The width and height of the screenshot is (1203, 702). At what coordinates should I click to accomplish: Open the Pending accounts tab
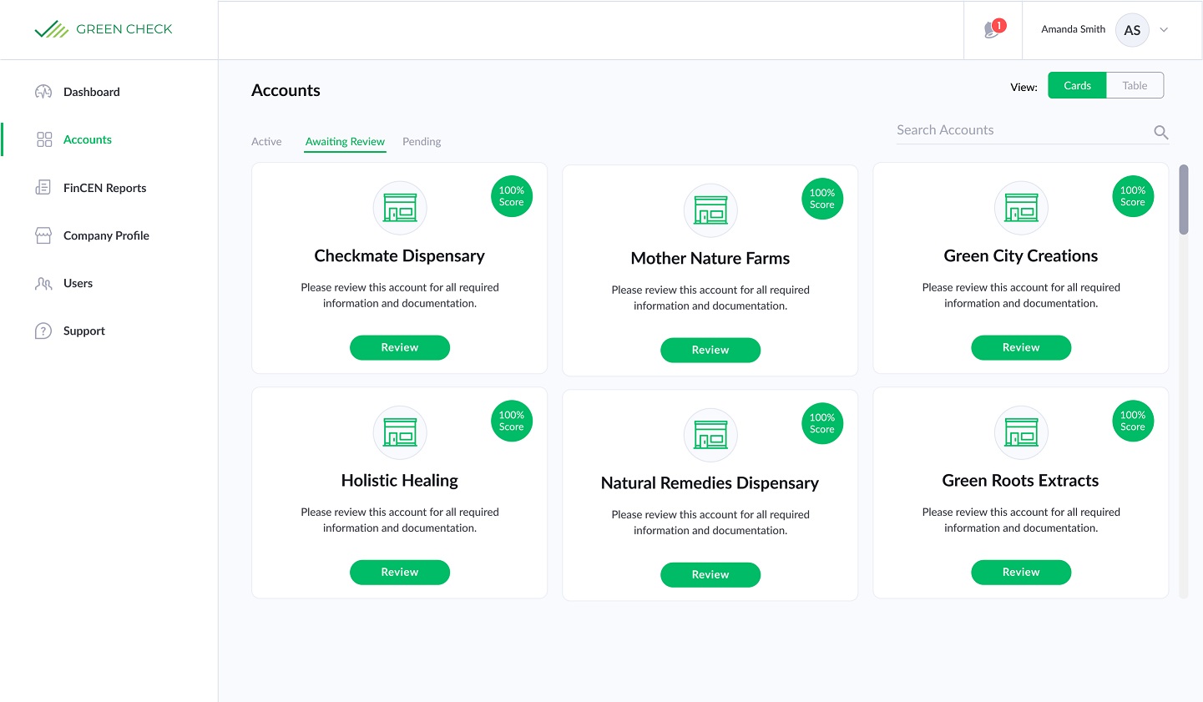(x=422, y=142)
